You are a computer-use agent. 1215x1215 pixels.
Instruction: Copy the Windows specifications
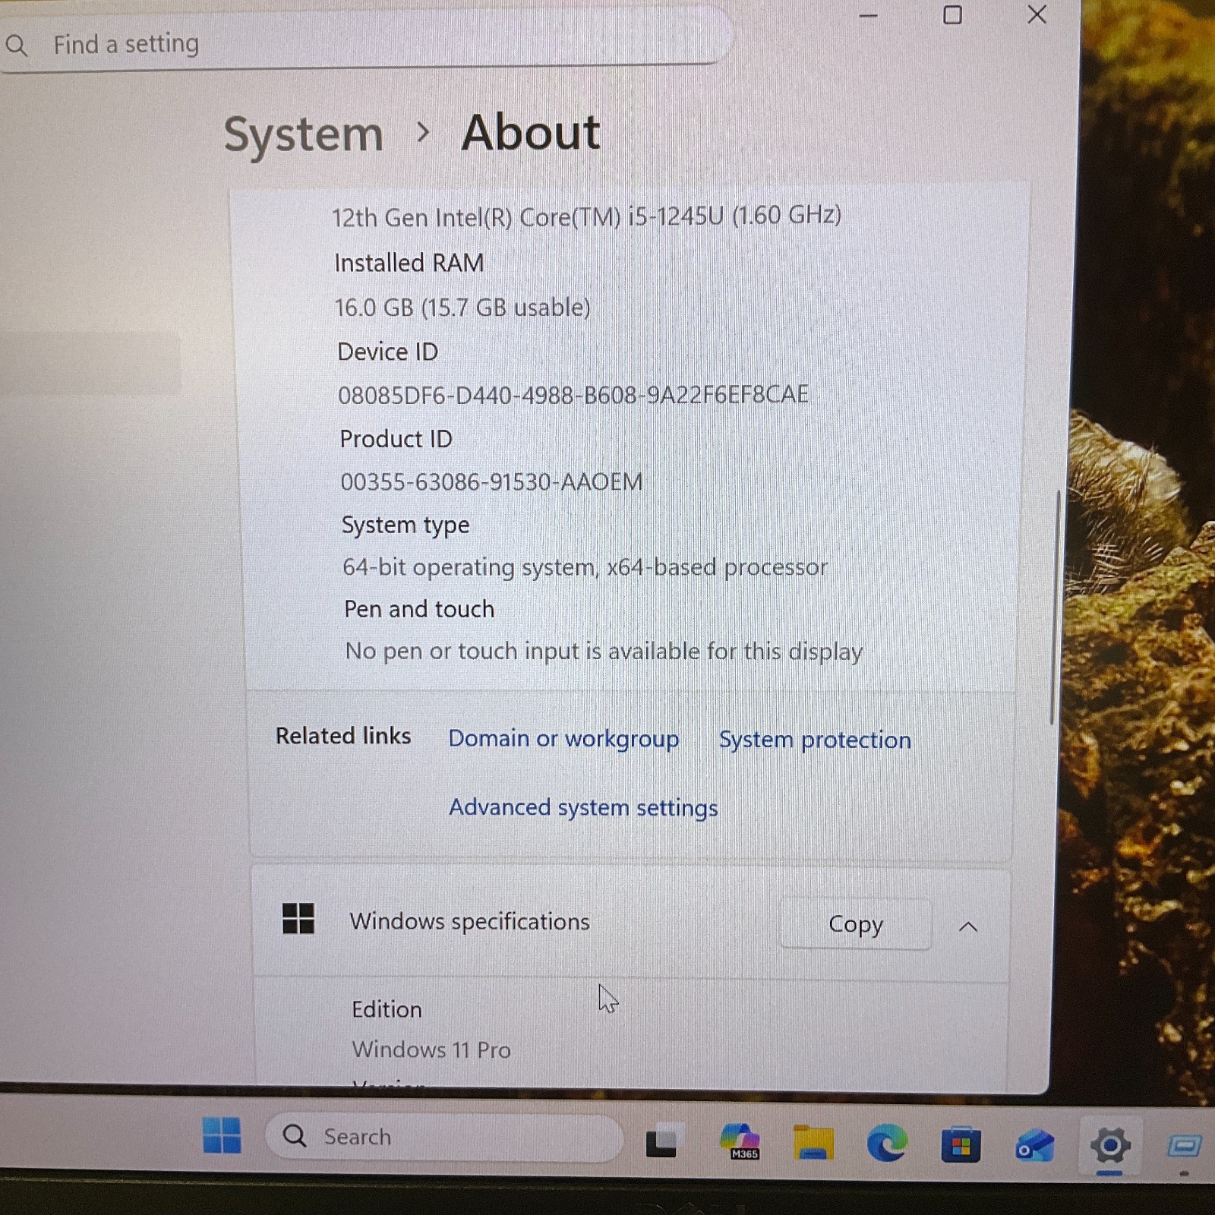click(856, 924)
